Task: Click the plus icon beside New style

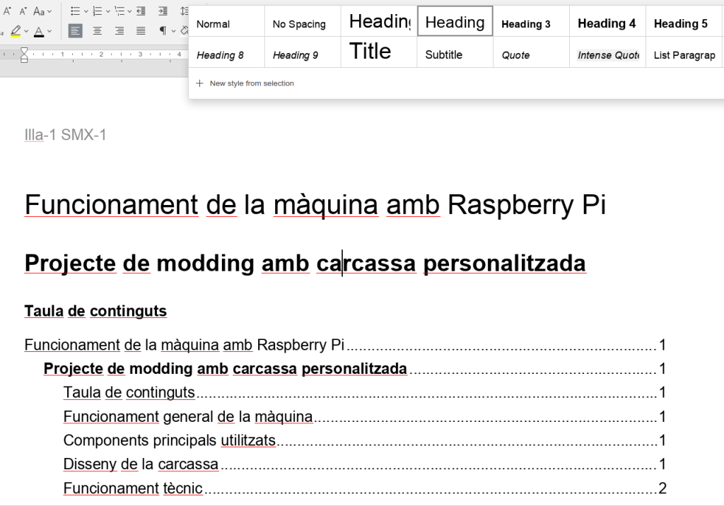Action: point(199,83)
